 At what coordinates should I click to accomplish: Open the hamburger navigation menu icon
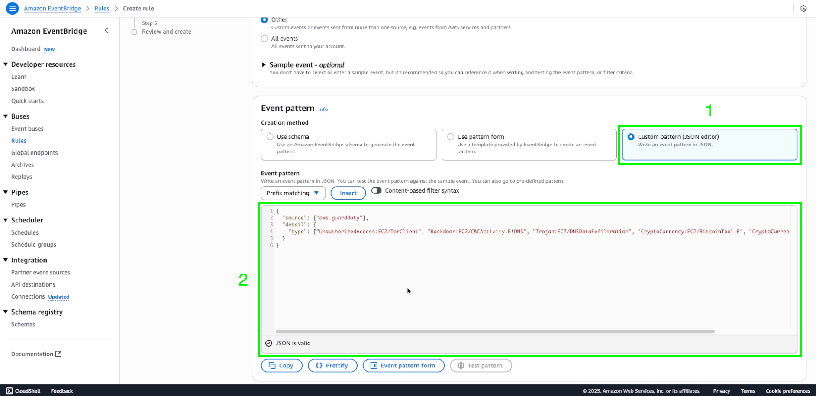pos(13,8)
